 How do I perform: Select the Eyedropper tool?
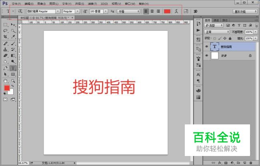click(13, 37)
